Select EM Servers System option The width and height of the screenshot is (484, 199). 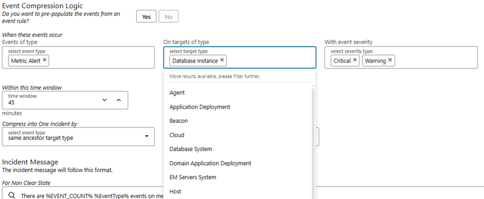click(x=192, y=177)
